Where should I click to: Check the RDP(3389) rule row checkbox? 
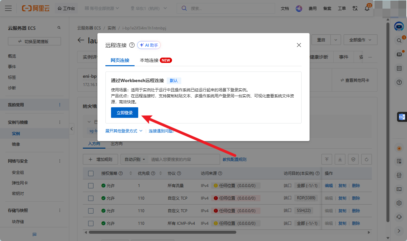pyautogui.click(x=91, y=198)
